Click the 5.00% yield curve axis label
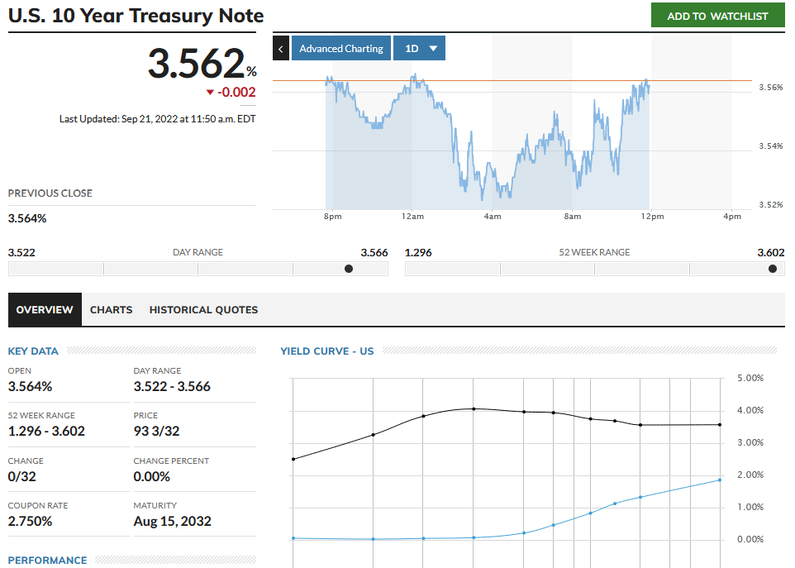 click(750, 379)
